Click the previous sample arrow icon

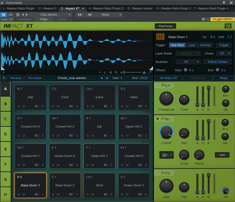[x=102, y=78]
